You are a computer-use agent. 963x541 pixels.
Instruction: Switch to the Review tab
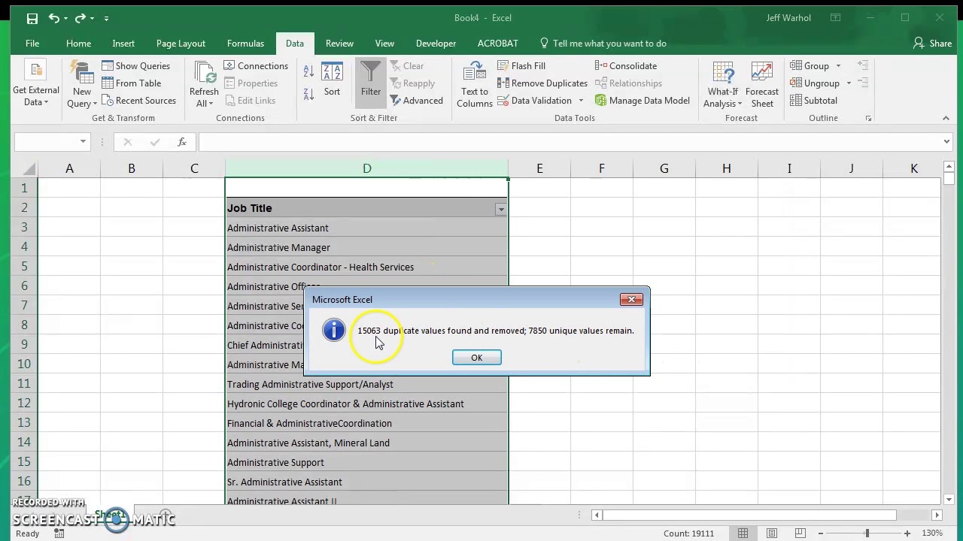pos(339,44)
